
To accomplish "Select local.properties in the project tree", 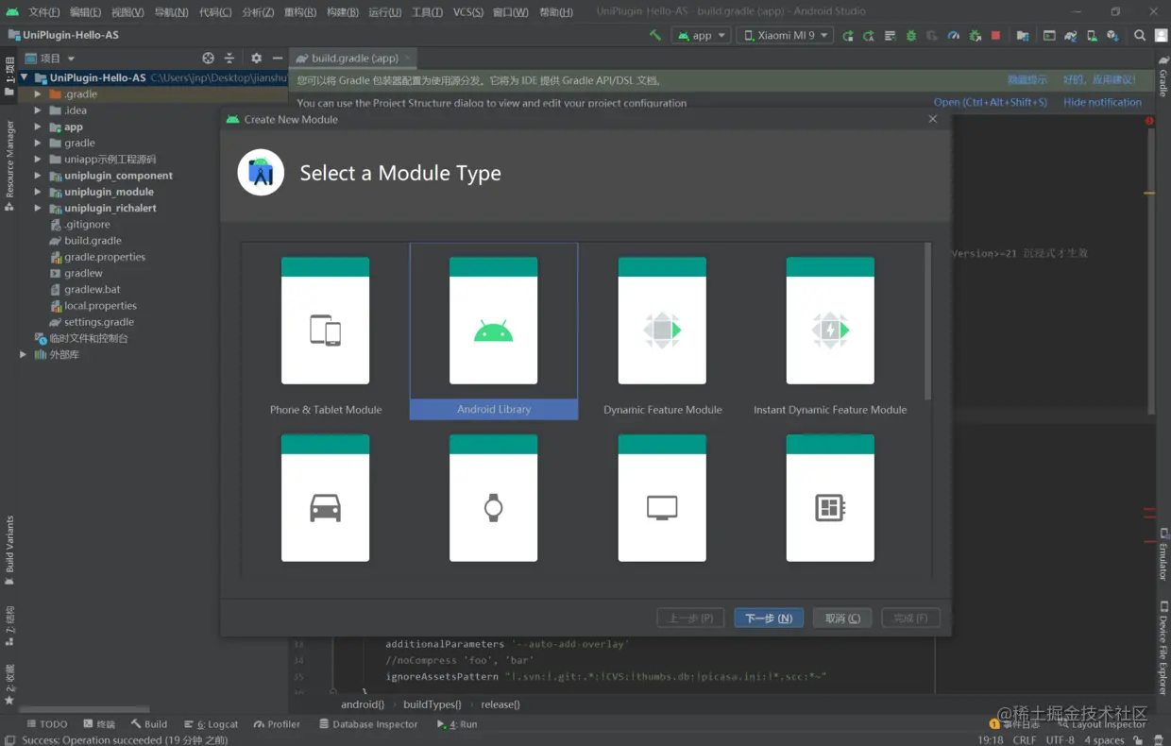I will [100, 306].
